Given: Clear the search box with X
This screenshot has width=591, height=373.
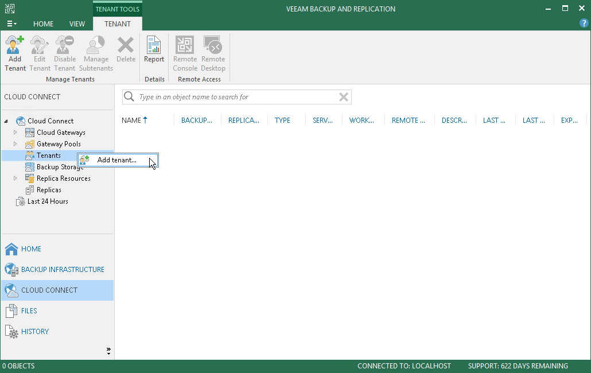Looking at the screenshot, I should 343,97.
